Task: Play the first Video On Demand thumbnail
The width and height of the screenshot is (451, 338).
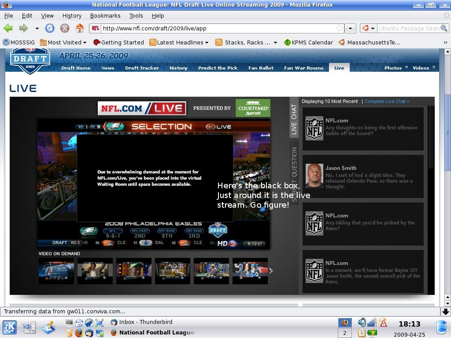Action: [56, 271]
